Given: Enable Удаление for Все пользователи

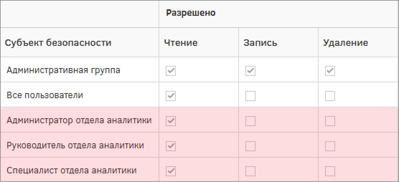Looking at the screenshot, I should point(330,96).
